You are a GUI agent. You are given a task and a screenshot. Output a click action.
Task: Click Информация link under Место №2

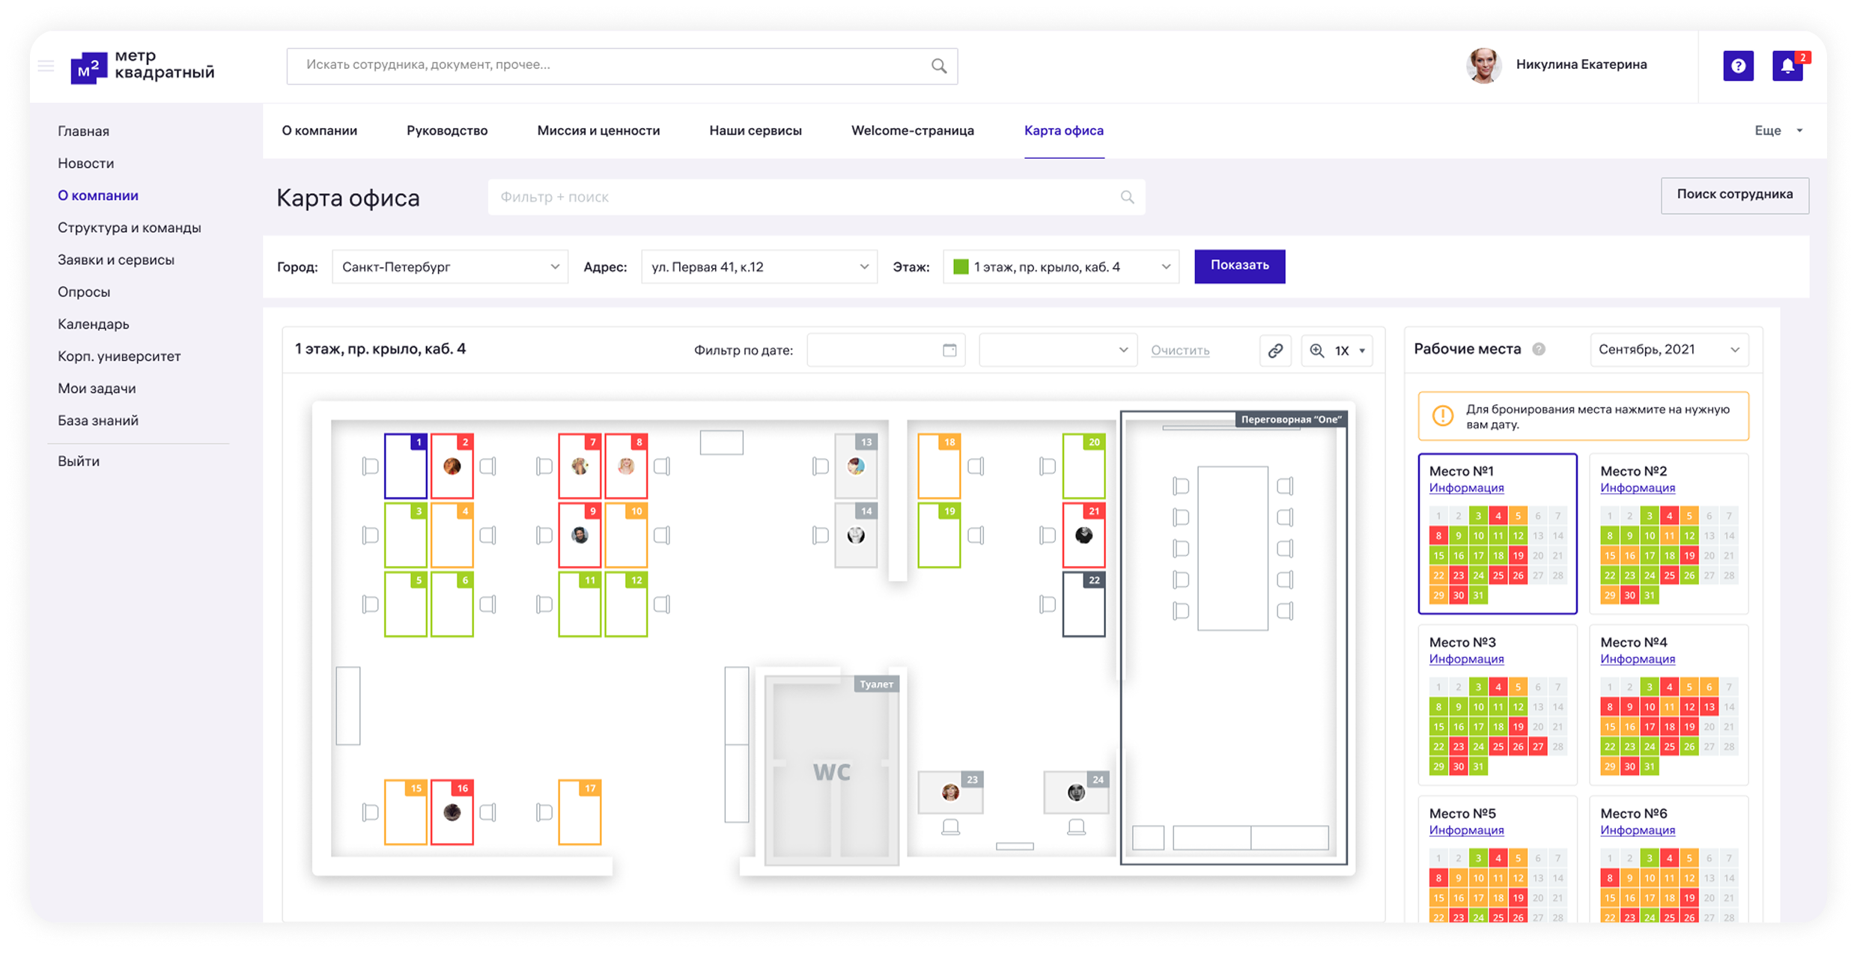pos(1638,488)
